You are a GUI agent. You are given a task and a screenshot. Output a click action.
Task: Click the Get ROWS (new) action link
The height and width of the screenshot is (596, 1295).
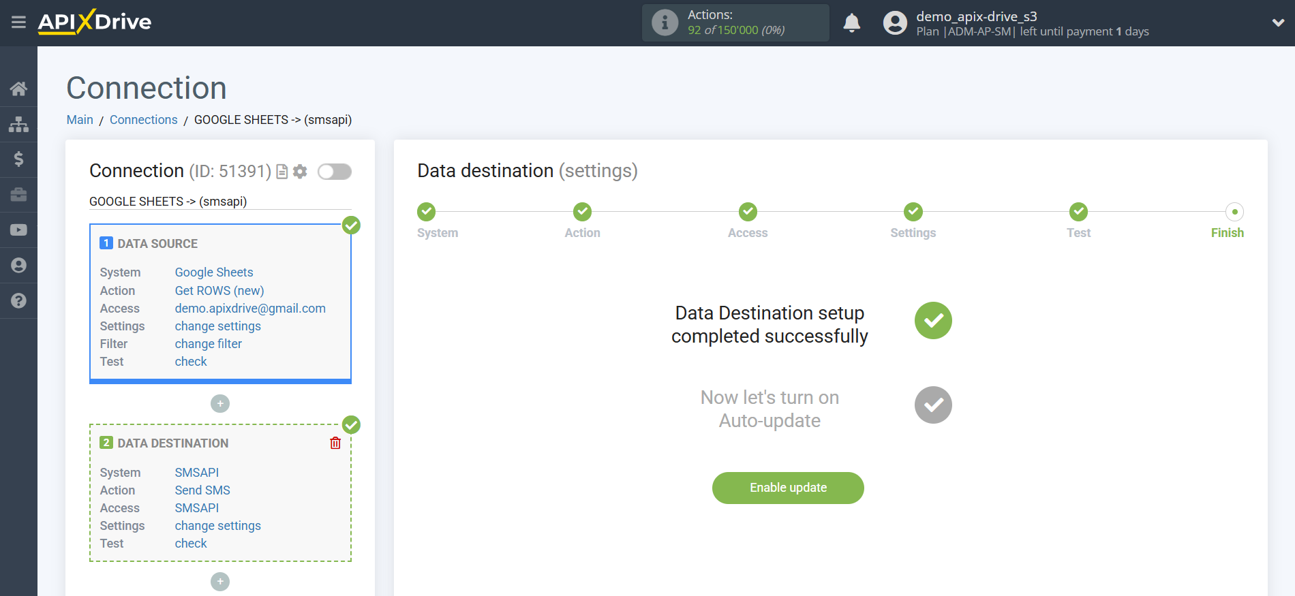pos(219,291)
